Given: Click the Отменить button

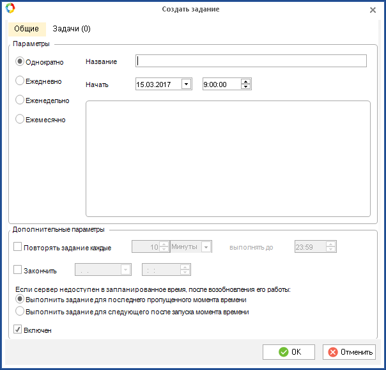Looking at the screenshot, I should [x=349, y=352].
